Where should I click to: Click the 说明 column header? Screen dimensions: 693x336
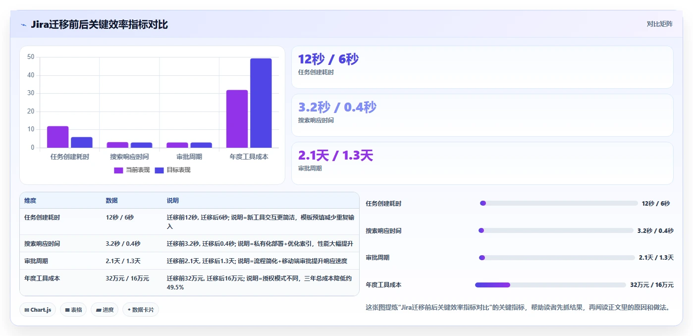point(173,201)
